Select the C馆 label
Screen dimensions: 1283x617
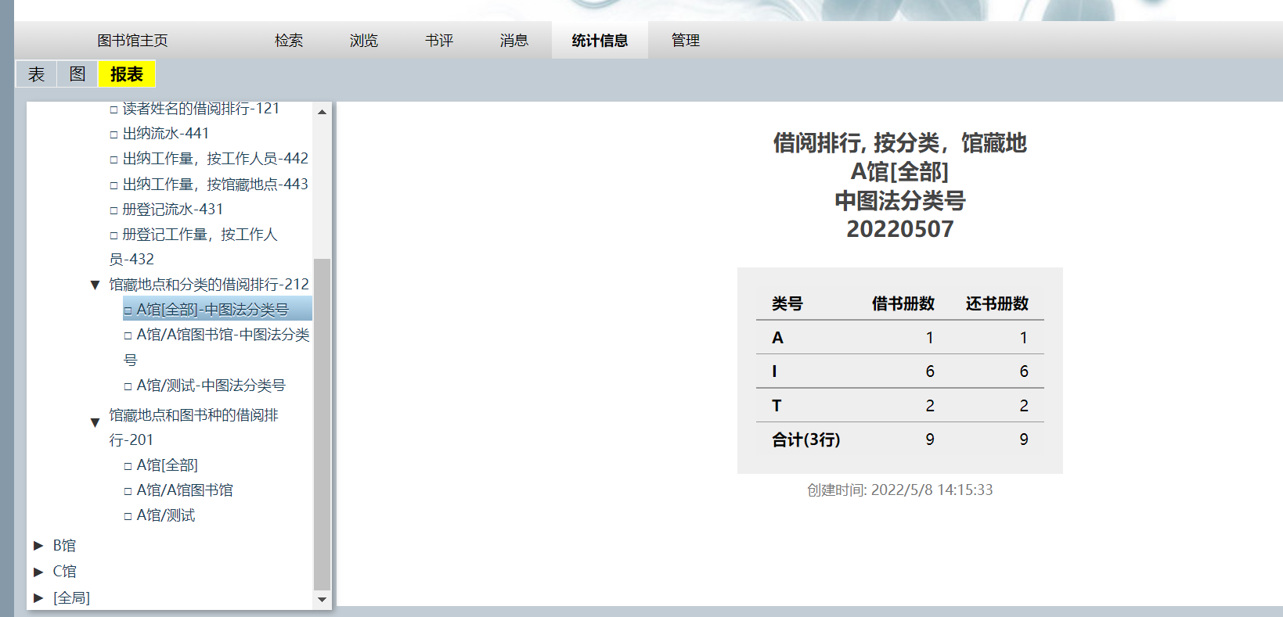pyautogui.click(x=64, y=572)
